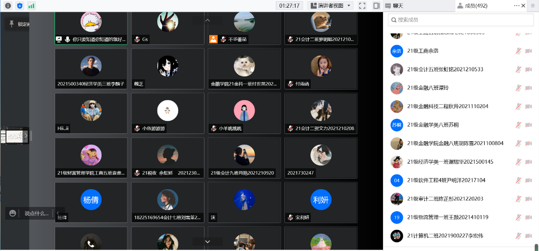Enter full screen mode
The width and height of the screenshot is (539, 251).
coord(362,6)
